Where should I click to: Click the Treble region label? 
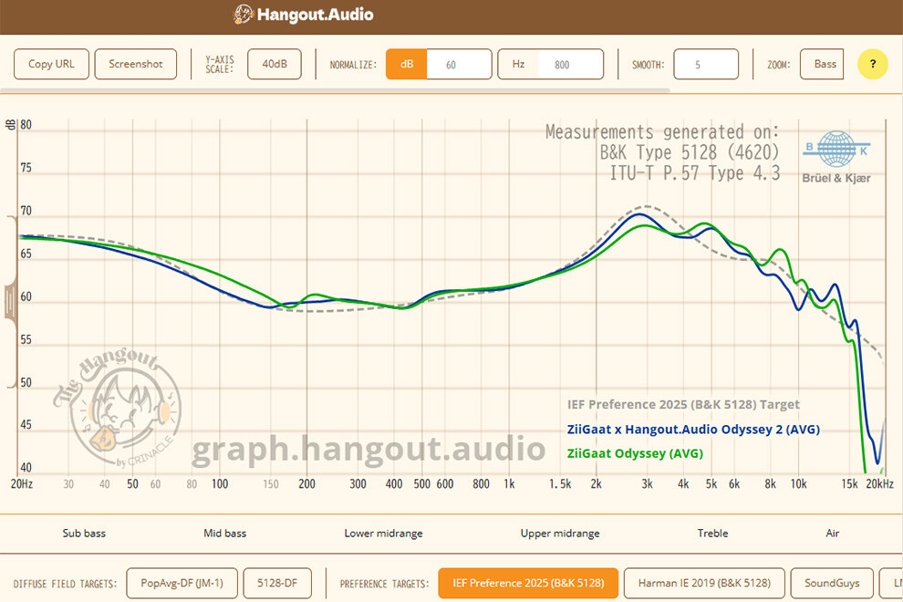pos(712,534)
